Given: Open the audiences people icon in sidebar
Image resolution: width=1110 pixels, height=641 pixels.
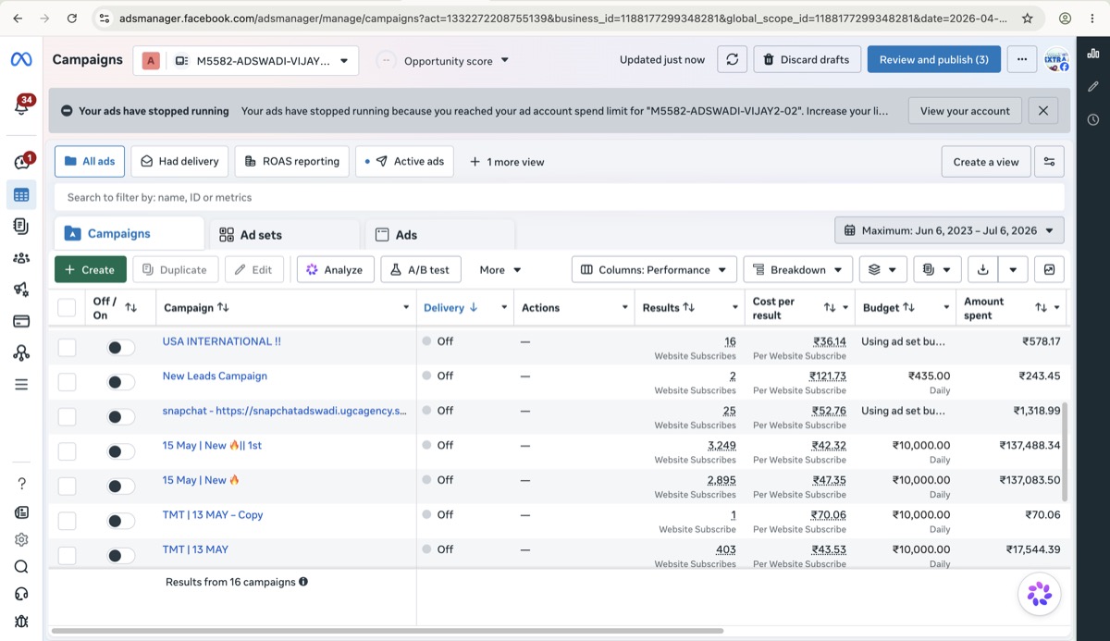Looking at the screenshot, I should [21, 258].
